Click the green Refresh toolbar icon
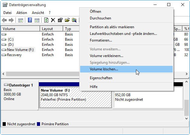 [46, 20]
